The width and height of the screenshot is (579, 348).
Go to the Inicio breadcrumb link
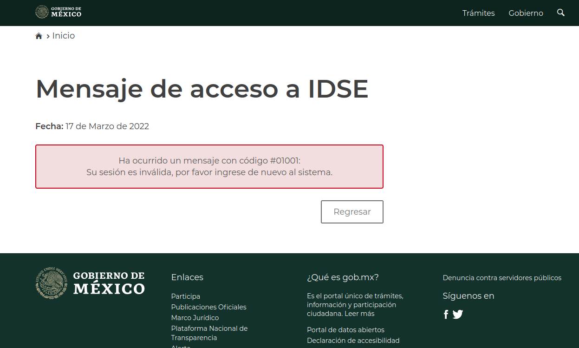(64, 36)
